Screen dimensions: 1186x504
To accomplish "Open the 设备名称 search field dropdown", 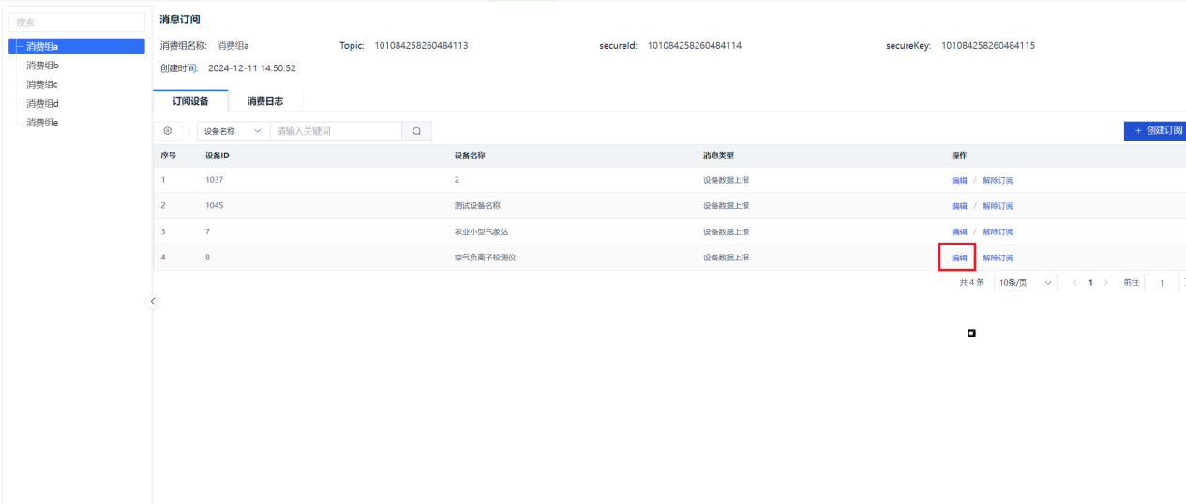I will [233, 131].
